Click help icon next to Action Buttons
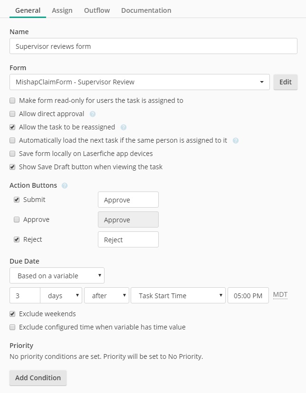 65,186
